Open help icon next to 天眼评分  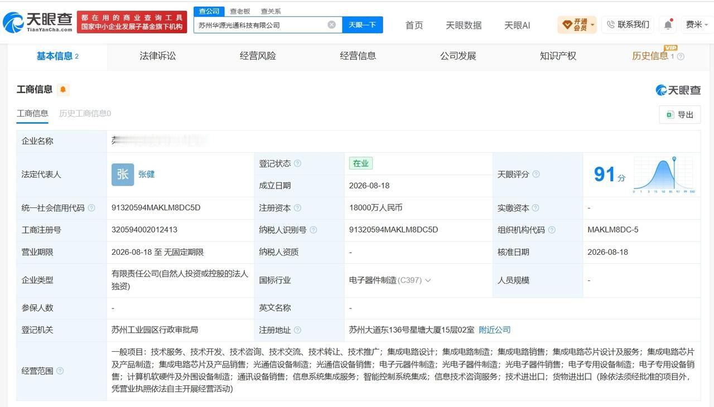tap(536, 175)
